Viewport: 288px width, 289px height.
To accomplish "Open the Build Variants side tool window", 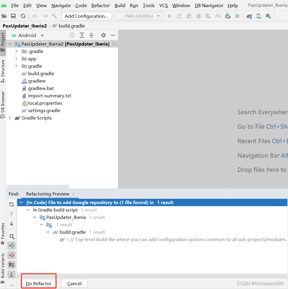I will (x=3, y=268).
